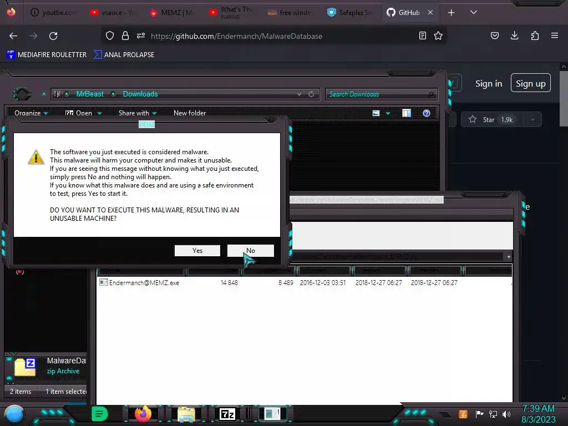Viewport: 568px width, 426px height.
Task: Click No in the MEMZ warning dialog
Action: coord(250,251)
